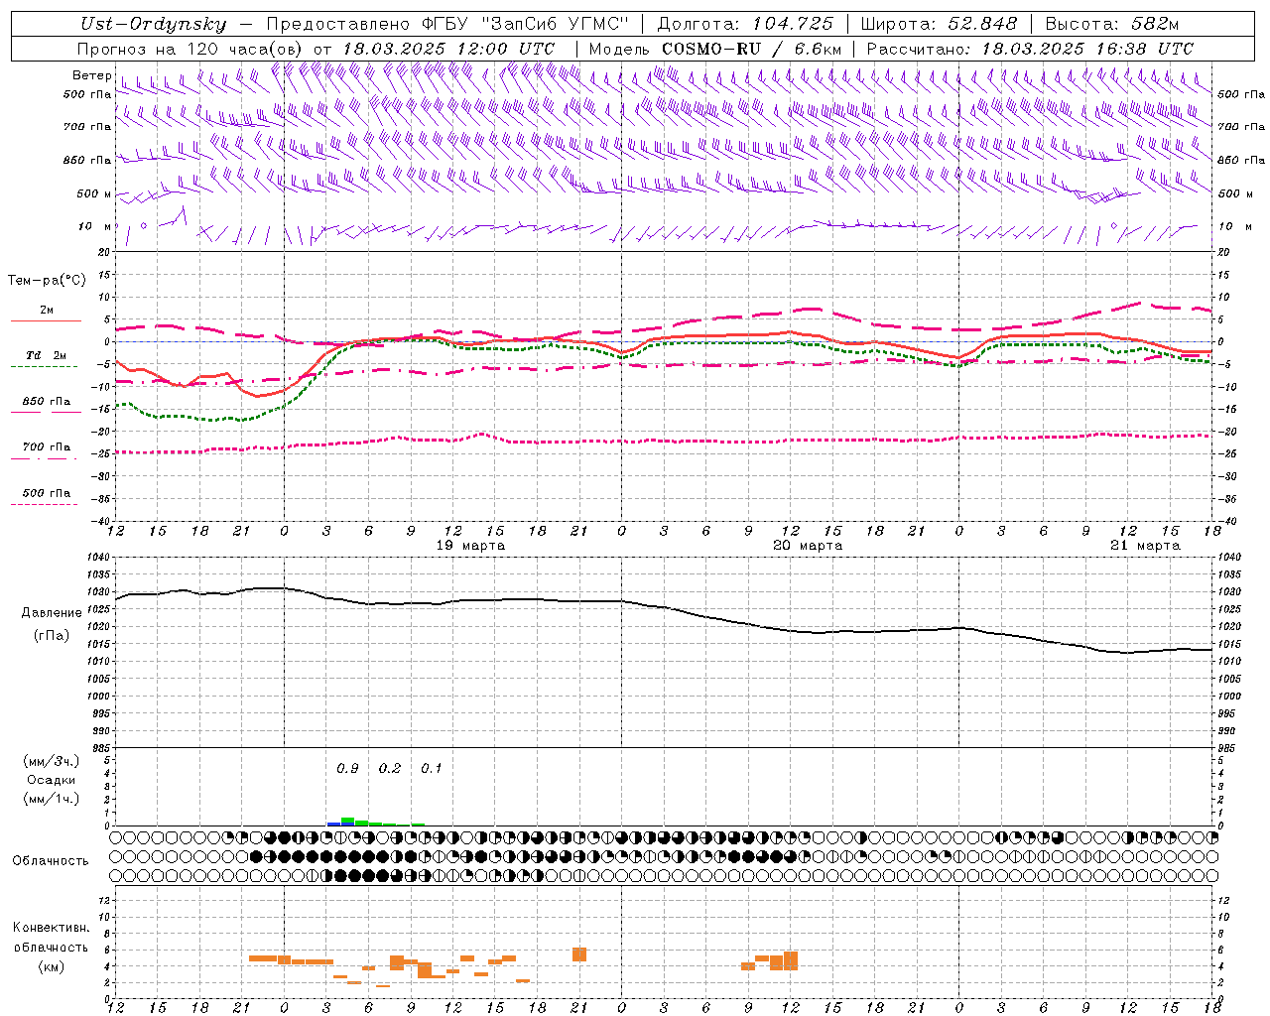Click the 0.9 precipitation amount
1270x1016 pixels.
347,769
